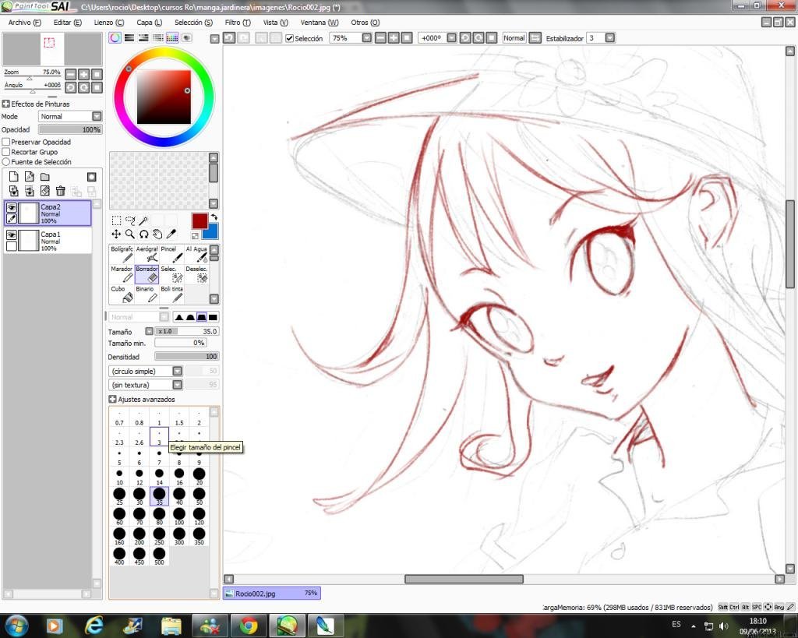This screenshot has height=638, width=798.
Task: Select the Aerógrafo airbrush tool
Action: [147, 255]
